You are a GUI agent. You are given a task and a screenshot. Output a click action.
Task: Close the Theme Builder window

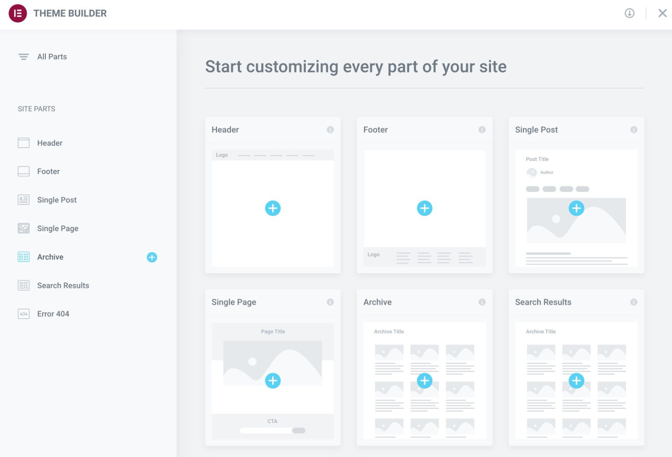point(662,13)
